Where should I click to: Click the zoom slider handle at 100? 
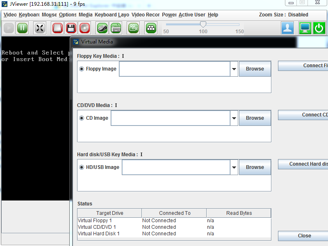[203, 25]
